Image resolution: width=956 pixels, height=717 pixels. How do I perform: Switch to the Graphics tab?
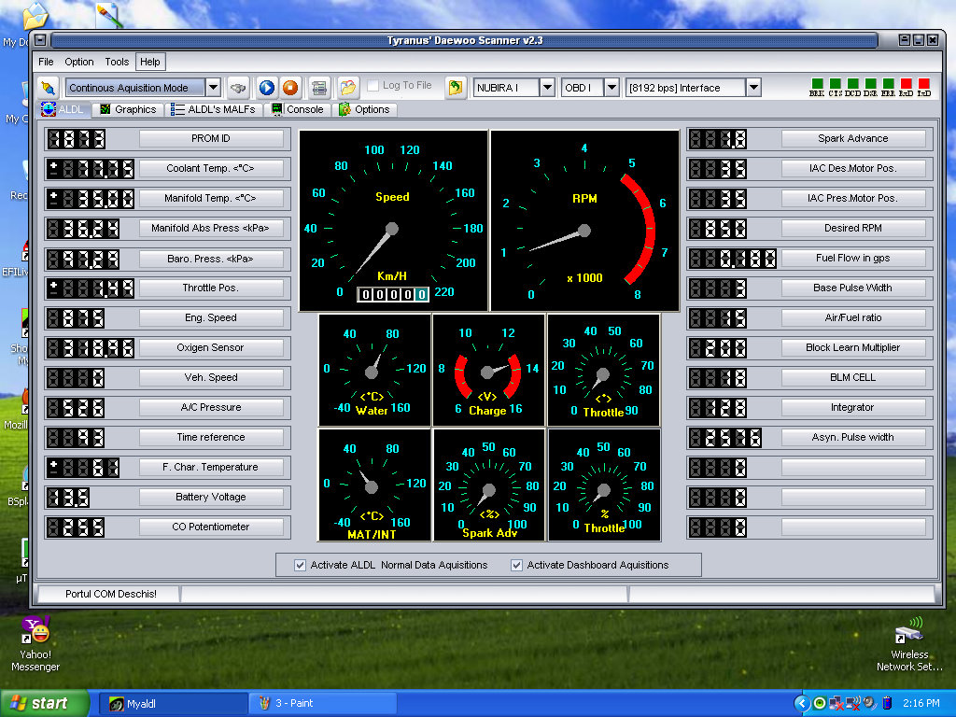129,109
